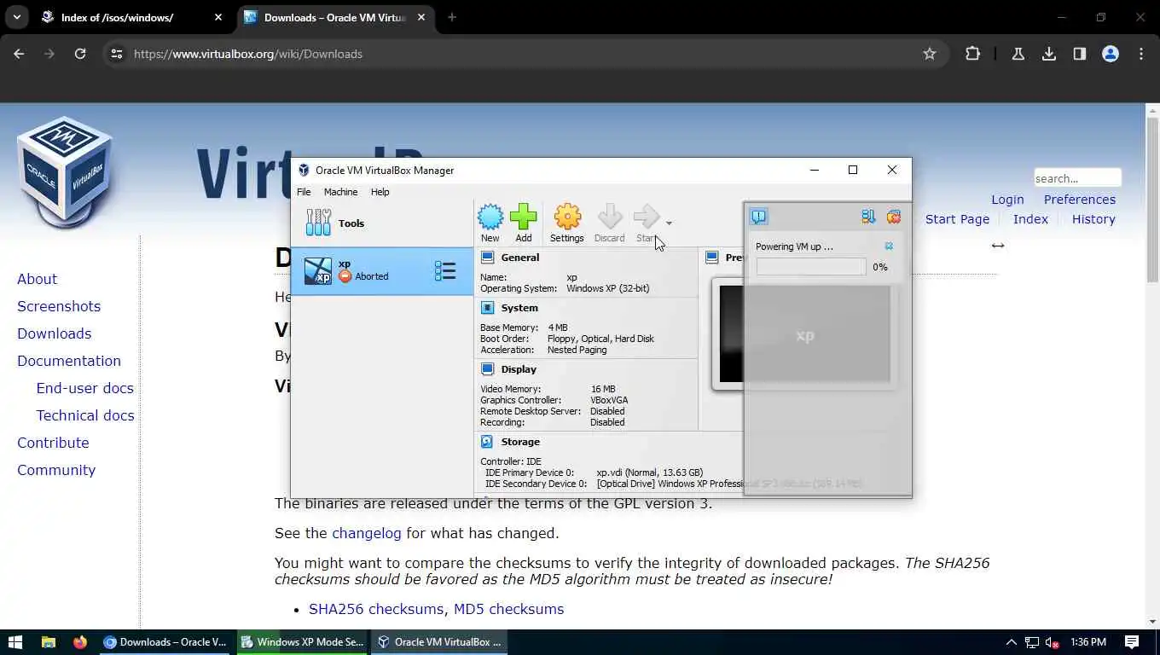Viewport: 1160px width, 655px height.
Task: Cancel the Powering VM up progress
Action: [x=889, y=246]
